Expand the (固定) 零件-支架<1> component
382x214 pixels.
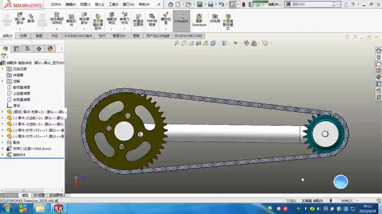point(3,112)
